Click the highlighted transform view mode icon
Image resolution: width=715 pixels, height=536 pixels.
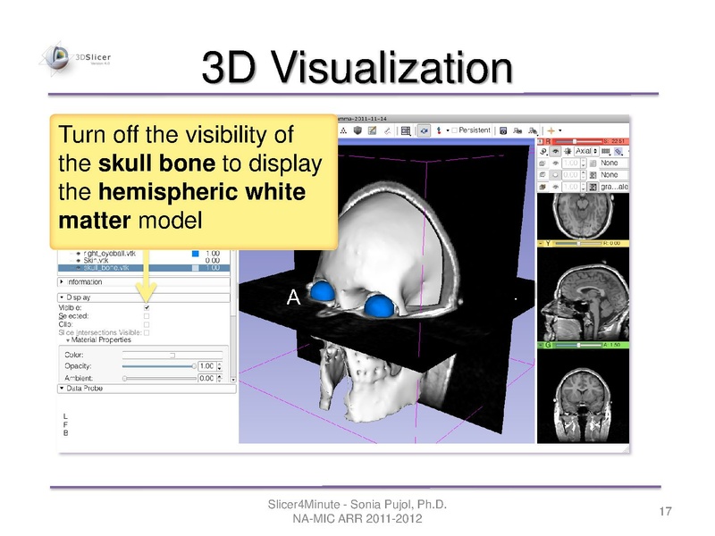424,130
